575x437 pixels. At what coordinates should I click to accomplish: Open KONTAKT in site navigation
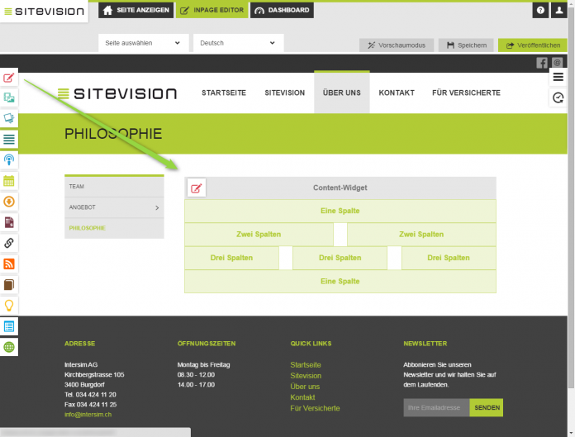pyautogui.click(x=397, y=93)
